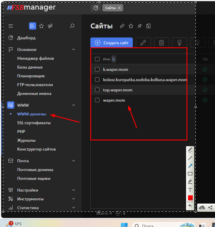The height and width of the screenshot is (227, 215).
Task: Open the waper.mom site entry
Action: (114, 100)
